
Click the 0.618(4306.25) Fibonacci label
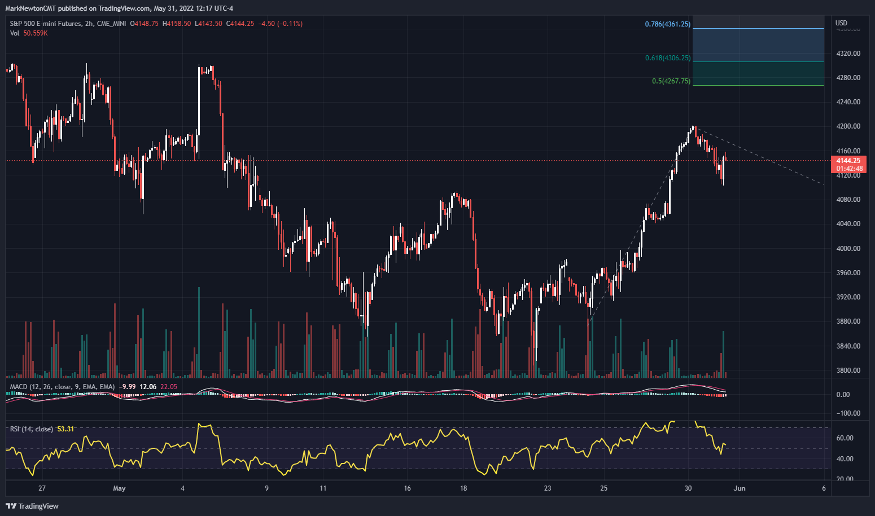668,58
